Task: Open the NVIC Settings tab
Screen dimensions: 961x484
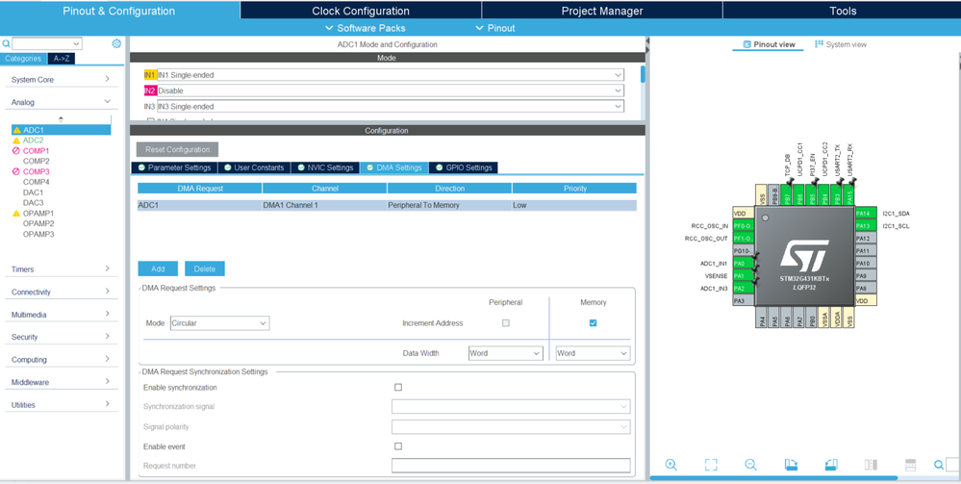Action: [x=325, y=167]
